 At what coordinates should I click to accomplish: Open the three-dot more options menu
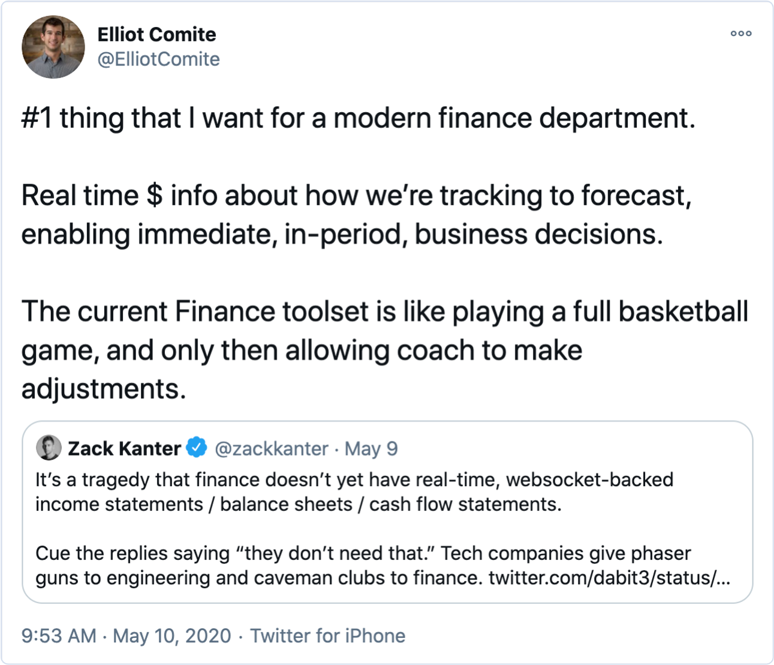741,34
